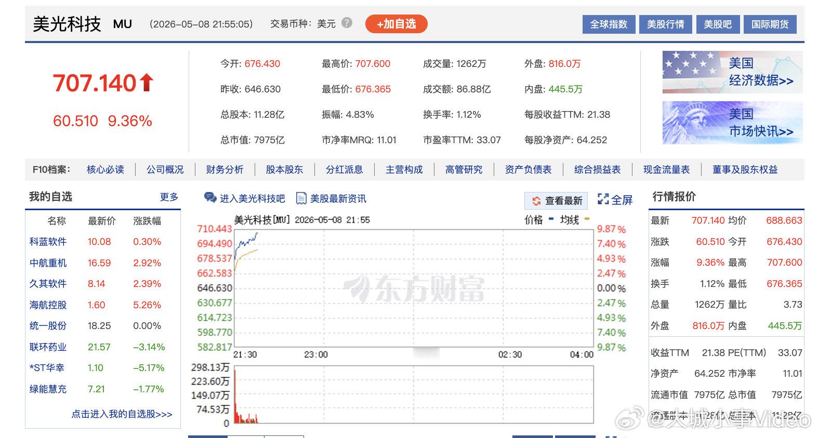The width and height of the screenshot is (818, 438).
Task: Click 海航控股 change 5.26%
Action: pos(147,305)
